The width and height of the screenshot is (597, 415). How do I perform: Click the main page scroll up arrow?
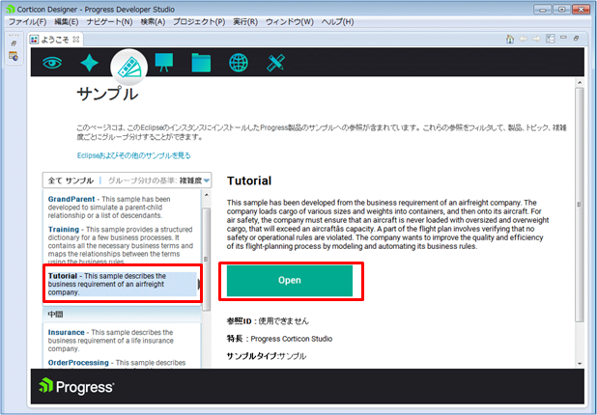[x=580, y=82]
